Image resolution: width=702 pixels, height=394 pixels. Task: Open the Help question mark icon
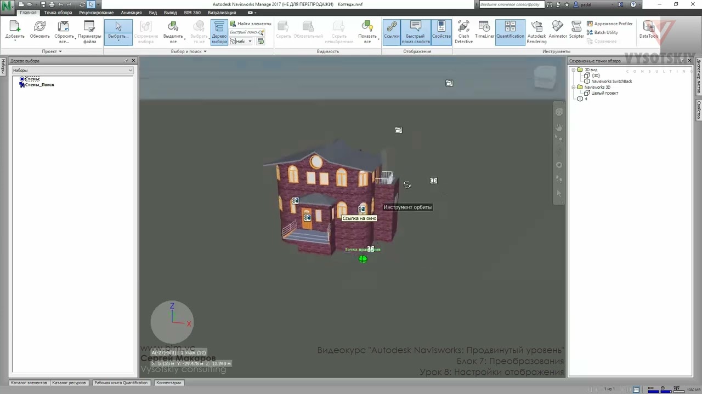(x=633, y=4)
